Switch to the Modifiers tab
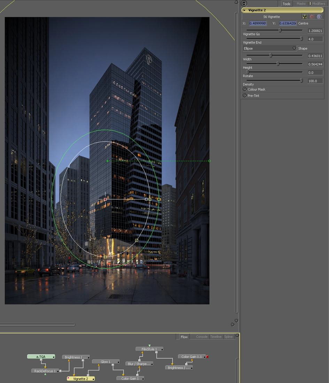329x383 pixels. (318, 3)
